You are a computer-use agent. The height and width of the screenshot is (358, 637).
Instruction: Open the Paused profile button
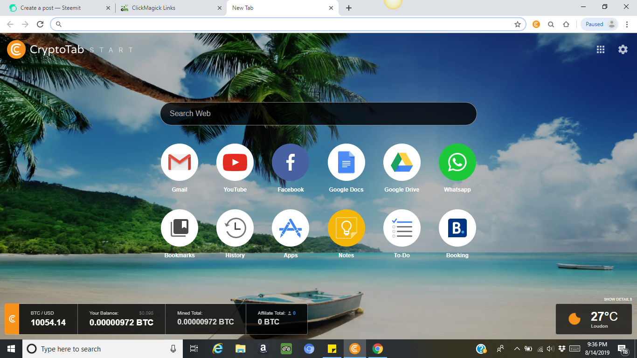click(x=599, y=24)
